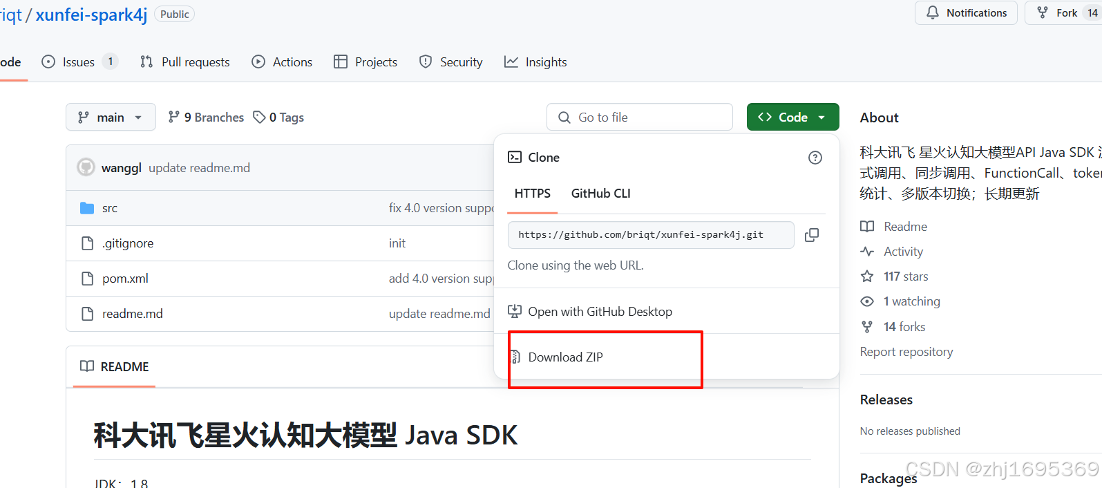Click the Fork button
This screenshot has height=488, width=1102.
[x=1065, y=12]
